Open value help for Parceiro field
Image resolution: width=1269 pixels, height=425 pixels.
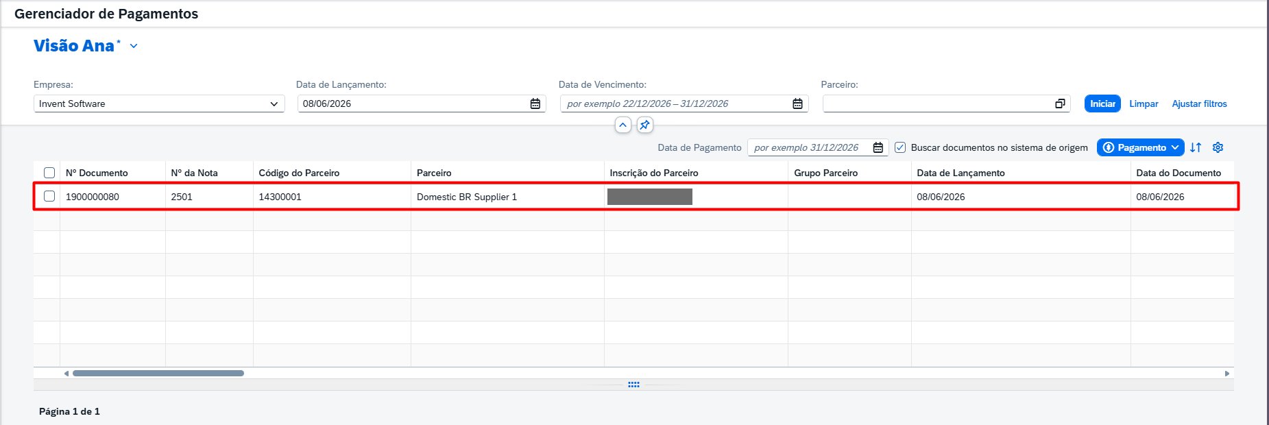click(1060, 104)
